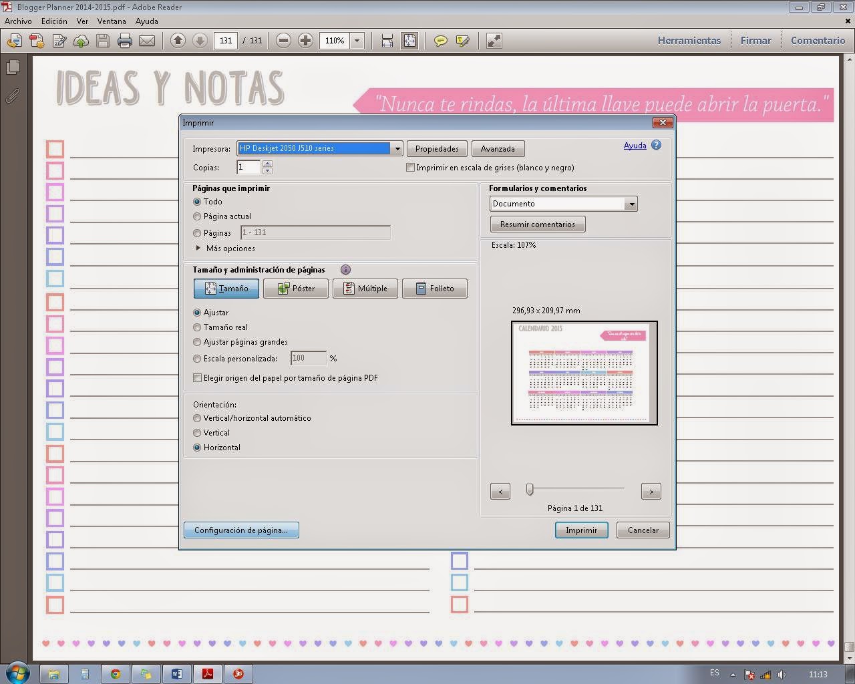Click the info icon beside page size heading
855x684 pixels.
(345, 270)
